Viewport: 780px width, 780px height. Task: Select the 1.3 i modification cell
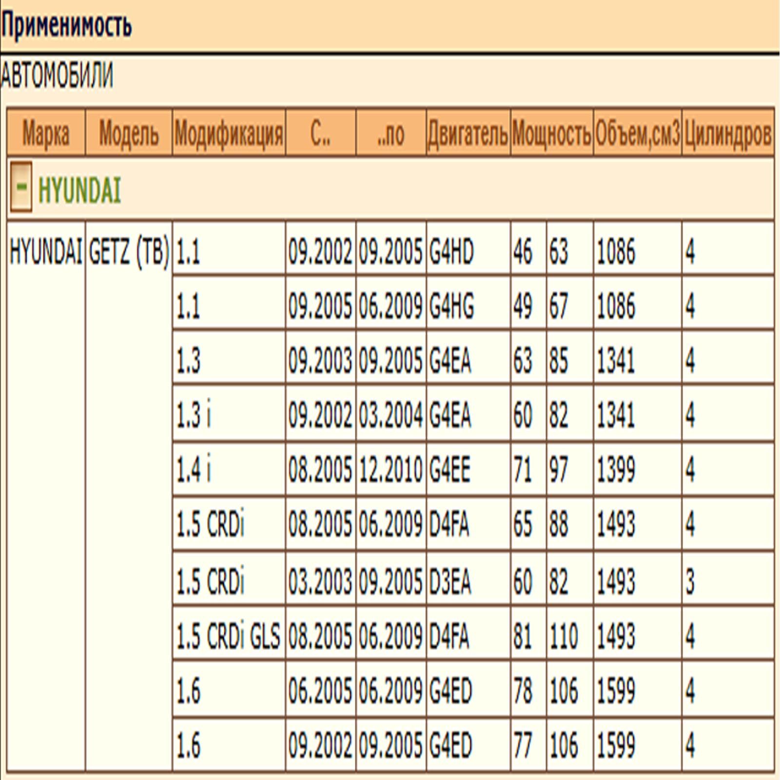229,413
